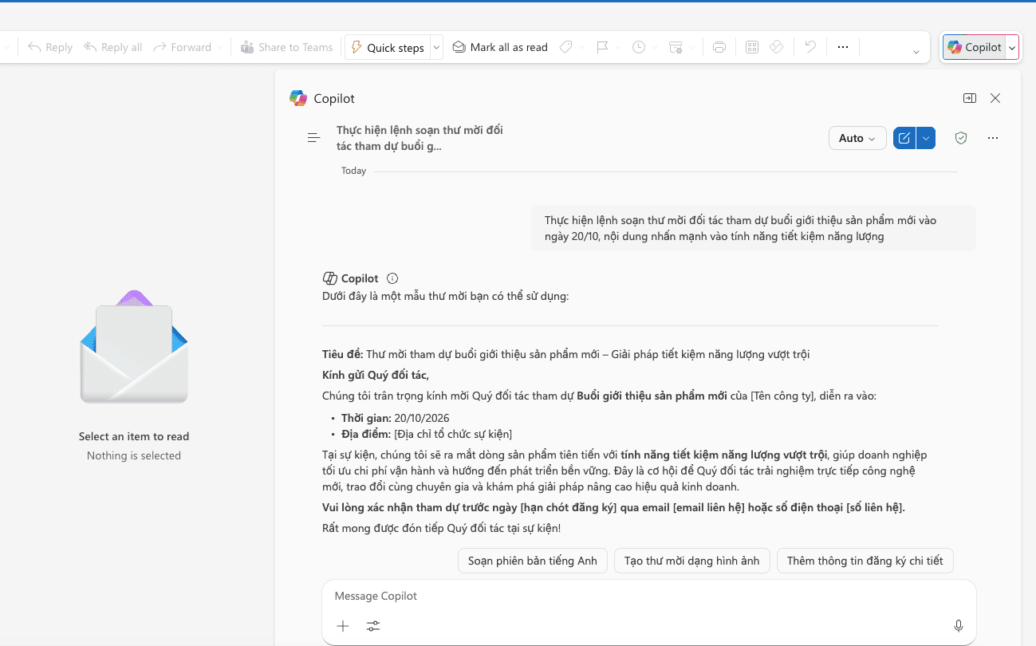Click the Tiêu đề subject line text
1036x646 pixels.
pos(565,354)
